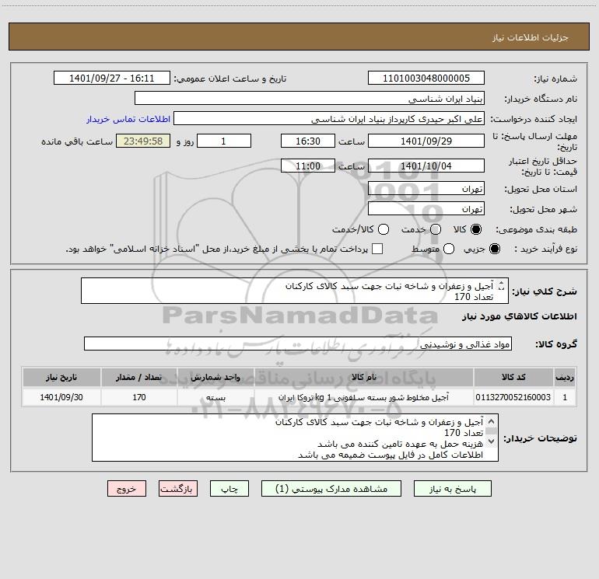Click the اطلاعات کالاهای مورد نیاز heading
Viewport: 599px width, 579px height.
point(520,316)
